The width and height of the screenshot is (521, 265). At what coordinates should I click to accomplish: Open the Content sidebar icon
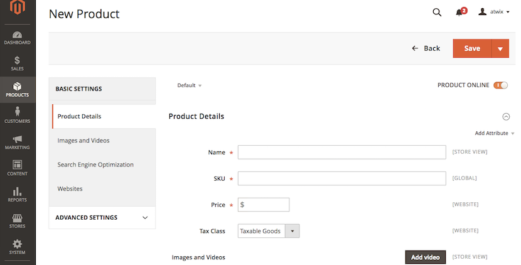coord(18,168)
